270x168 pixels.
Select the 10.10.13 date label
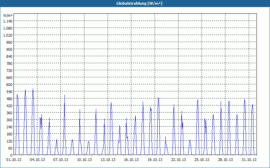84,160
